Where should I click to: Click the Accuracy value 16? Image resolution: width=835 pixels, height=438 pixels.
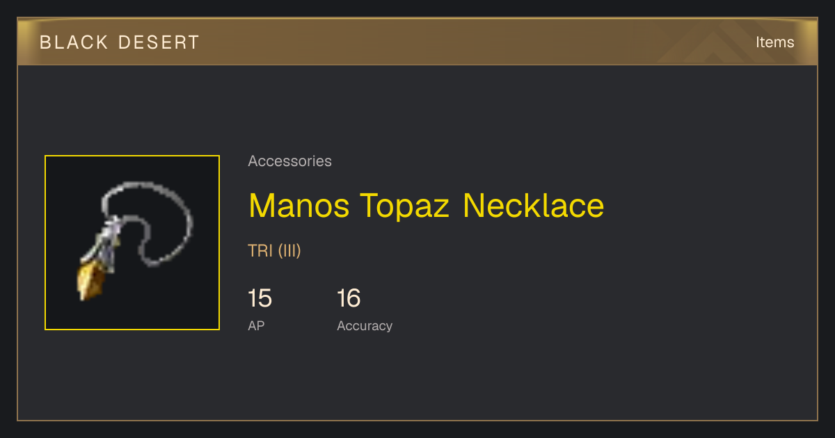[349, 298]
